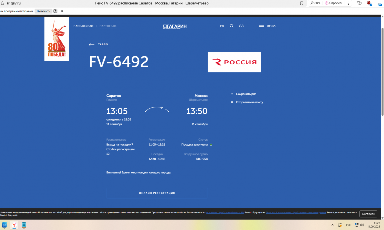Open the Меню hamburger menu
Screen dimensions: 384x230
(x=267, y=26)
